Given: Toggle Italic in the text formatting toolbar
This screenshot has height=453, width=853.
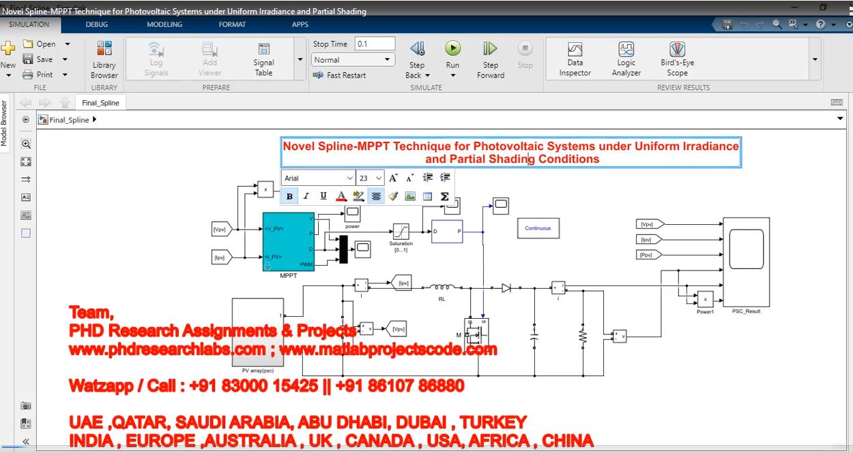Looking at the screenshot, I should [306, 196].
